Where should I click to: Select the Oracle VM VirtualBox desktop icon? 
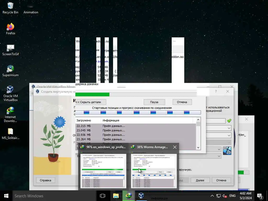pos(10,94)
